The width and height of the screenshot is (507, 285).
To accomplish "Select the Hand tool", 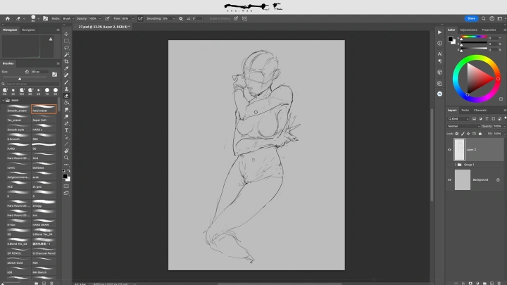I will 66,151.
